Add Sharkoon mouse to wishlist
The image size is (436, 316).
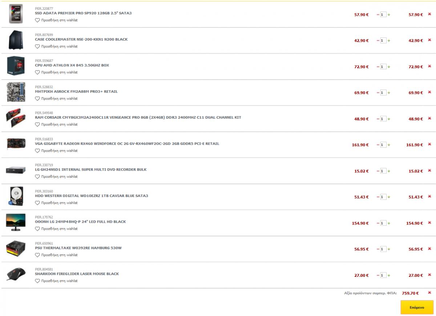pyautogui.click(x=56, y=281)
